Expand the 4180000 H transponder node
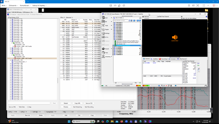219x124 pixels. point(114,54)
